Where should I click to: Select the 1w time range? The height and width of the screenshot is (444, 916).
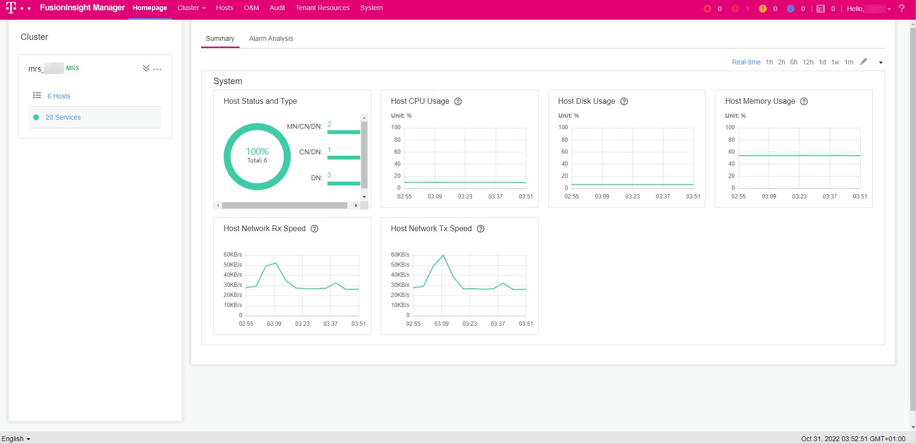pyautogui.click(x=835, y=62)
